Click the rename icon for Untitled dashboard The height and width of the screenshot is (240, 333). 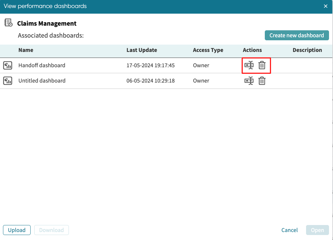(x=249, y=81)
